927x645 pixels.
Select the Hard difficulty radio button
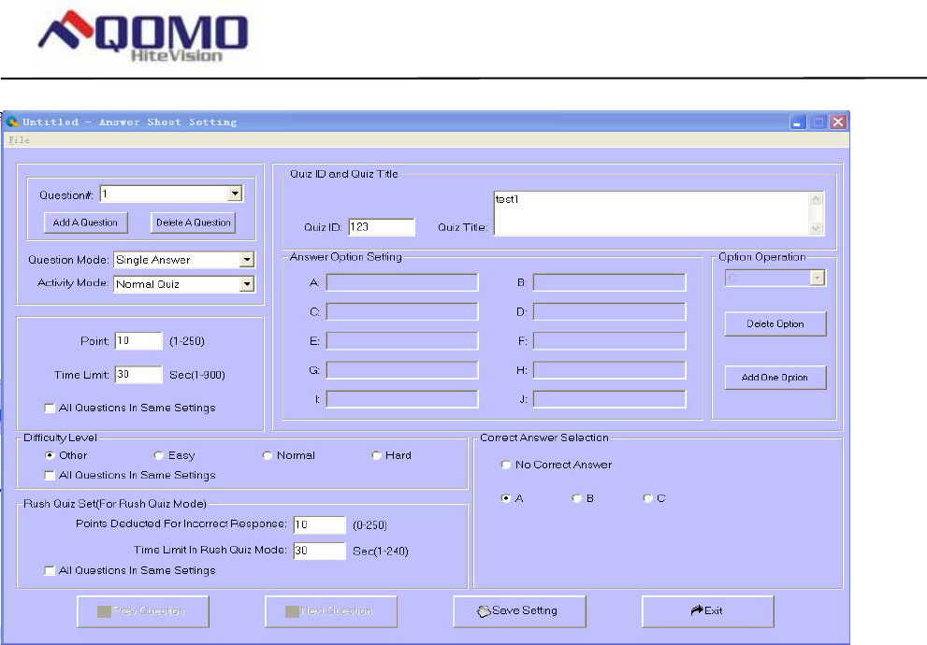(x=376, y=455)
